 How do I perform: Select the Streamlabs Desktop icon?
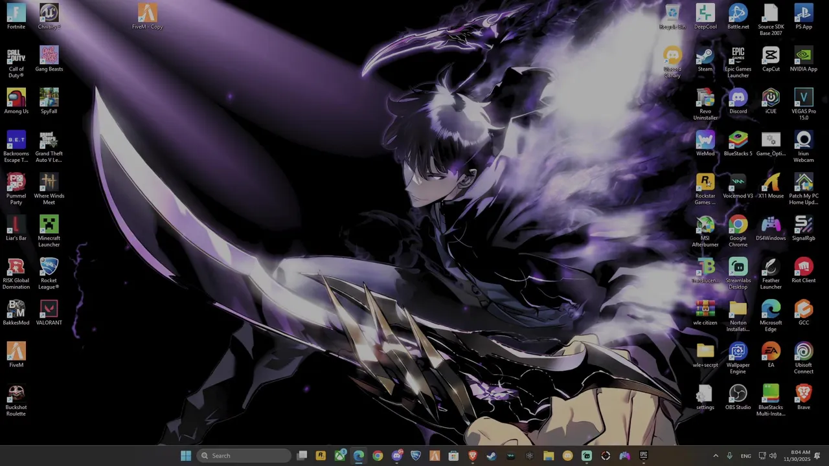(738, 274)
